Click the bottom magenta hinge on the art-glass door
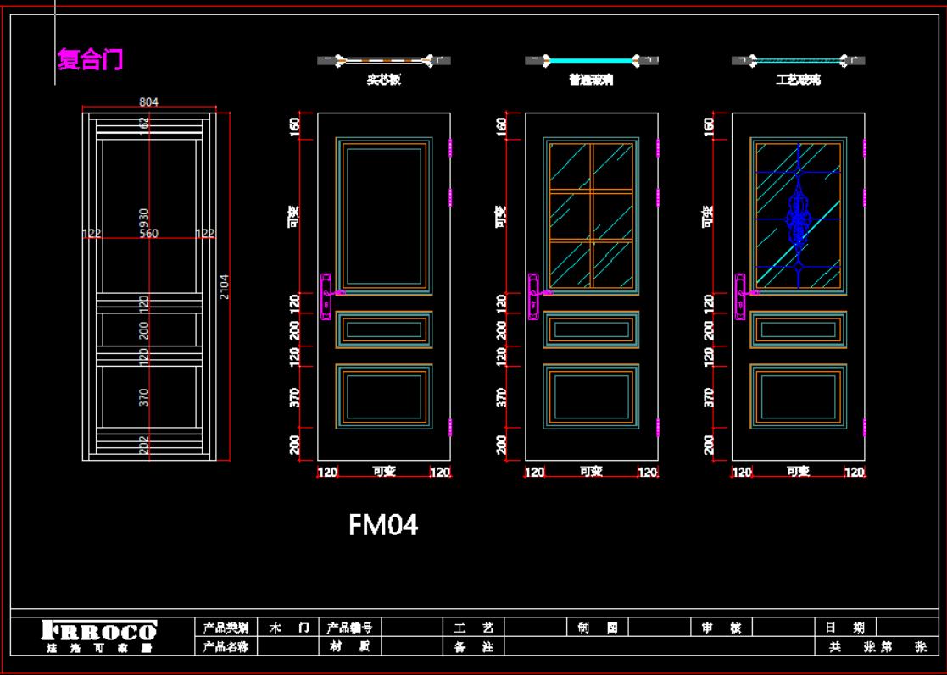Screen dimensions: 947x675 pos(865,428)
